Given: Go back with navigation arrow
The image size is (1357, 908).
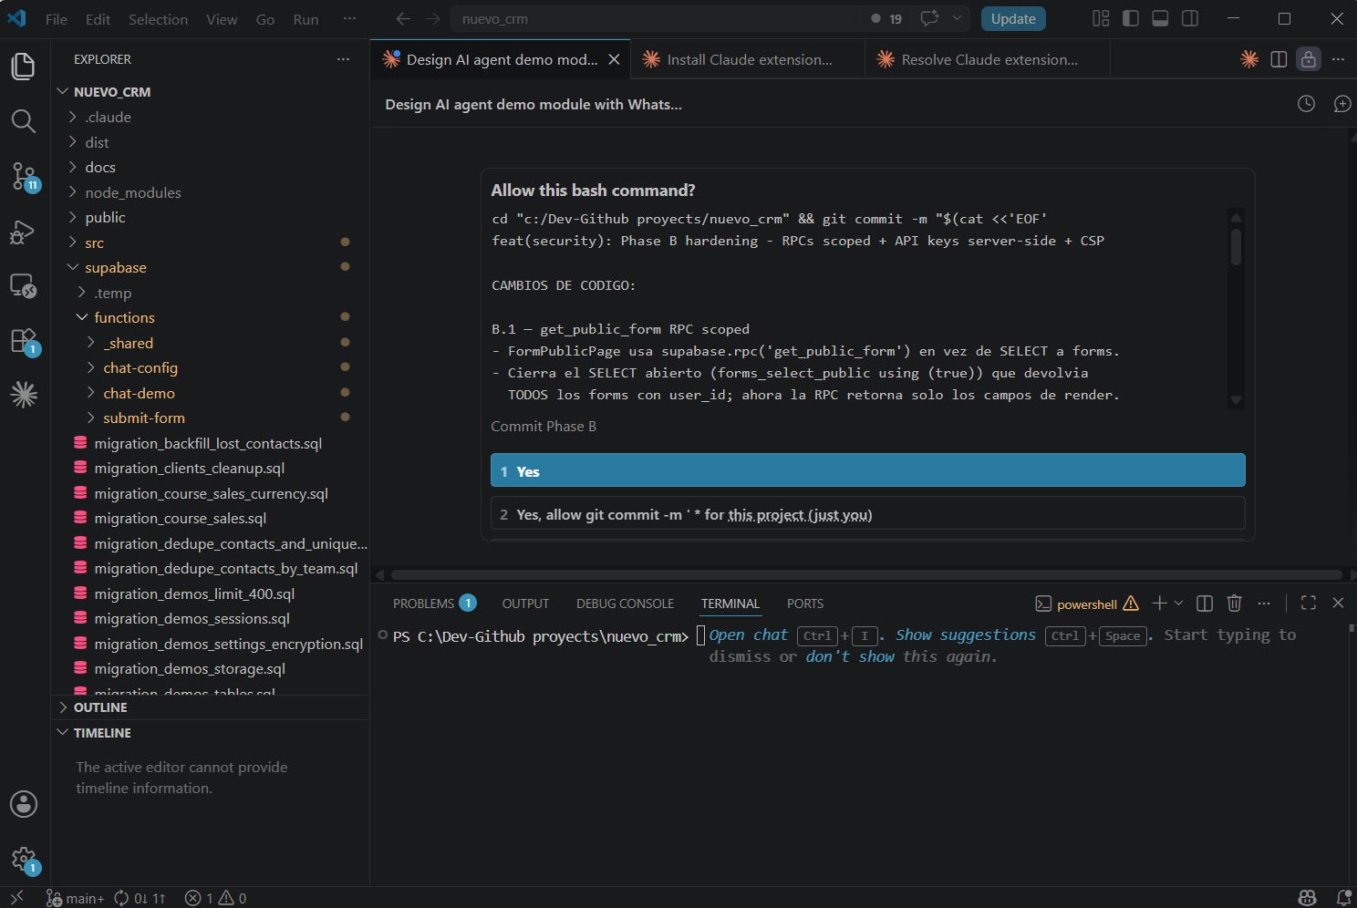Looking at the screenshot, I should [x=403, y=18].
